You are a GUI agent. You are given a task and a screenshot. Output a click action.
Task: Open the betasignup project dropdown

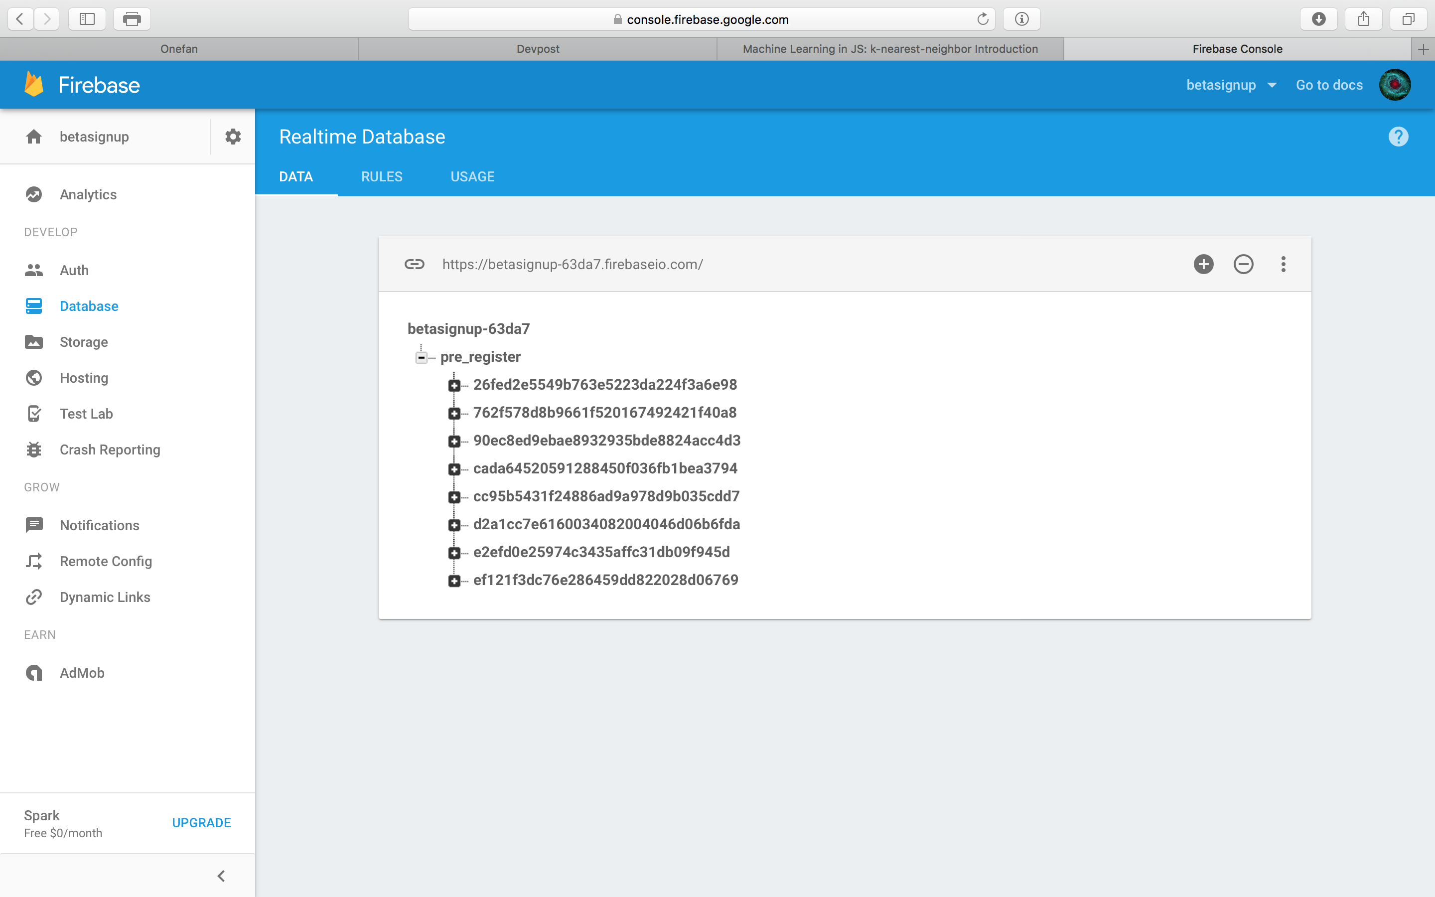coord(1231,85)
